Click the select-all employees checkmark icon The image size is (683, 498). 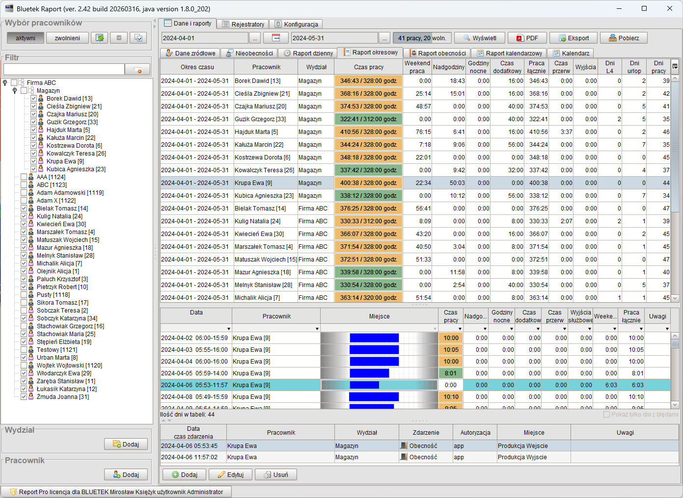pos(138,38)
